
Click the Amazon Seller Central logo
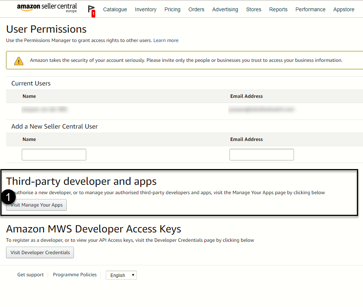point(47,8)
